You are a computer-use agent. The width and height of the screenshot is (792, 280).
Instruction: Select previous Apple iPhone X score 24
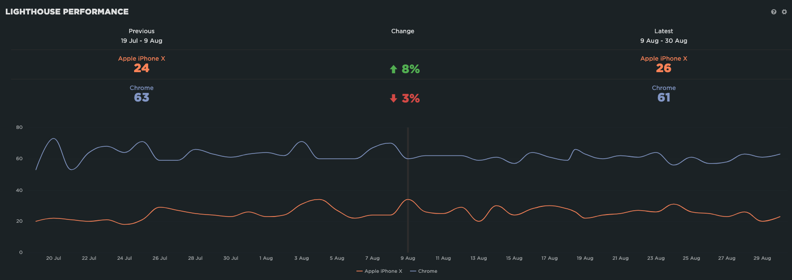(141, 68)
